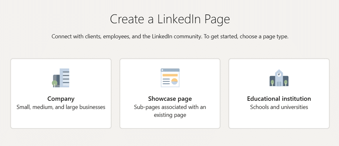The image size is (339, 146).
Task: Click the green tree beside the office building
Action: coord(55,84)
